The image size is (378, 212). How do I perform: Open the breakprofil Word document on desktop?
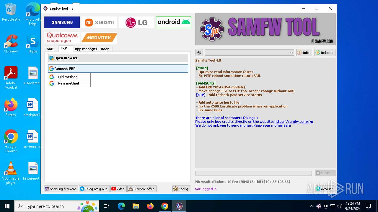coord(32,108)
